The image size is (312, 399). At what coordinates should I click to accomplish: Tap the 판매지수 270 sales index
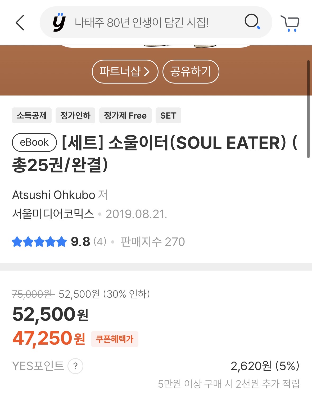153,242
